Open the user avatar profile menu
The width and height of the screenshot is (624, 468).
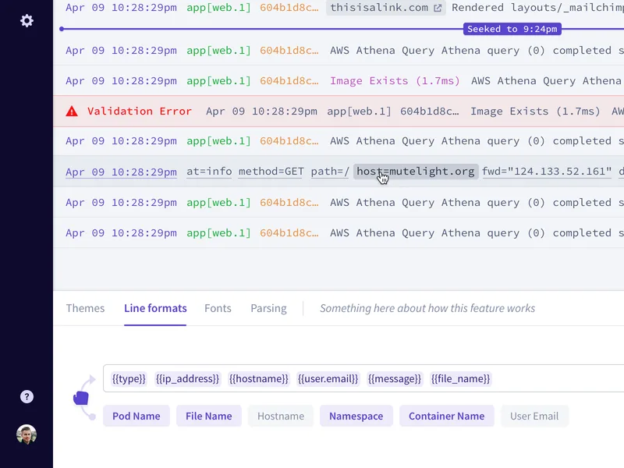[x=27, y=434]
